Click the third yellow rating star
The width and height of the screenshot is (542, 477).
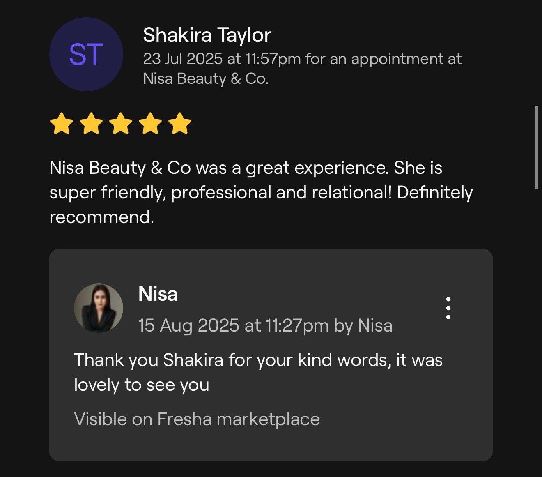121,124
